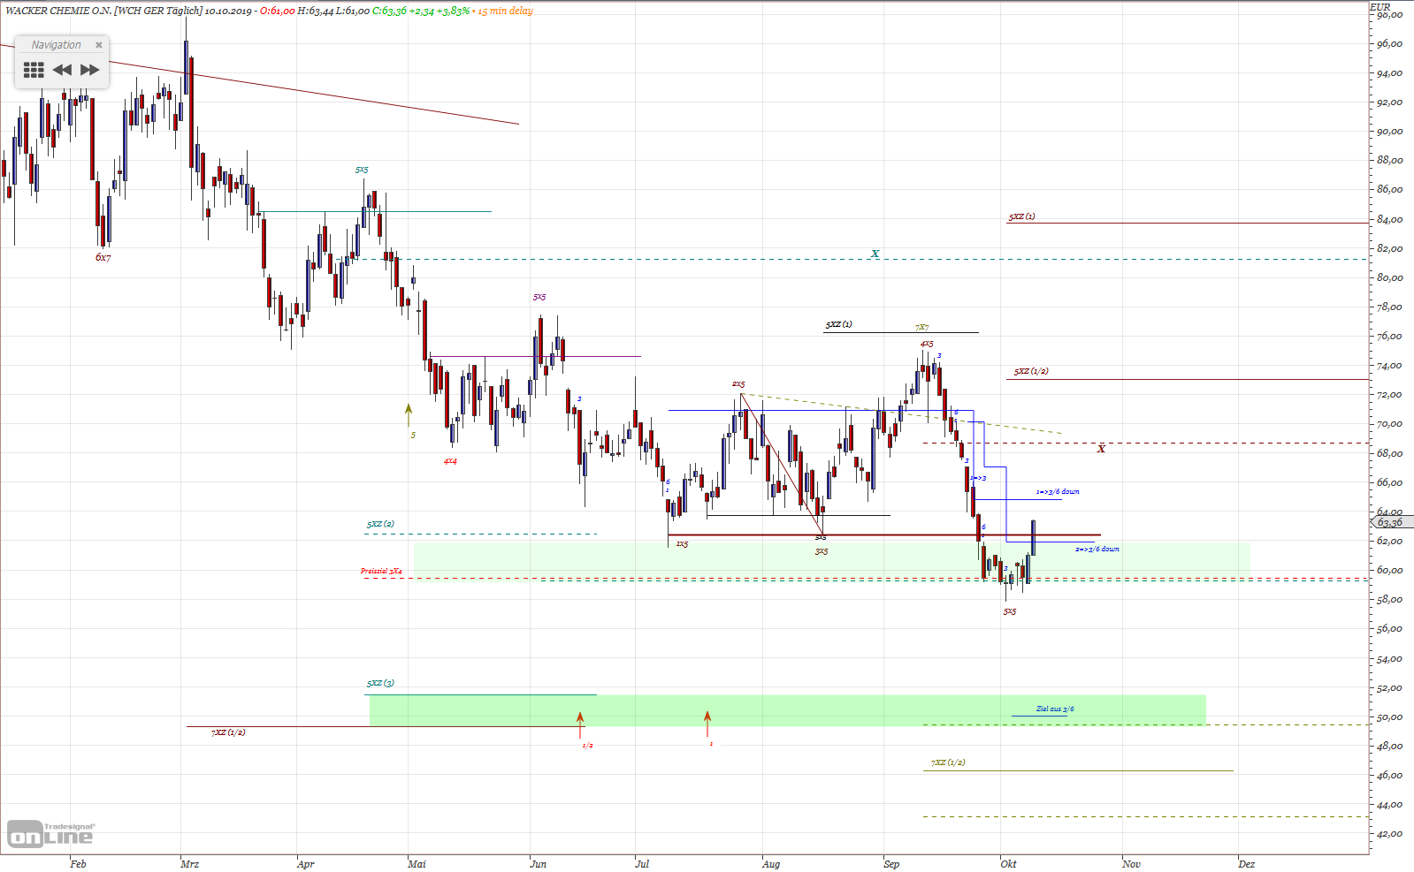This screenshot has width=1414, height=872.
Task: Click the '5XZ (1)' label near price 84
Action: point(1021,216)
